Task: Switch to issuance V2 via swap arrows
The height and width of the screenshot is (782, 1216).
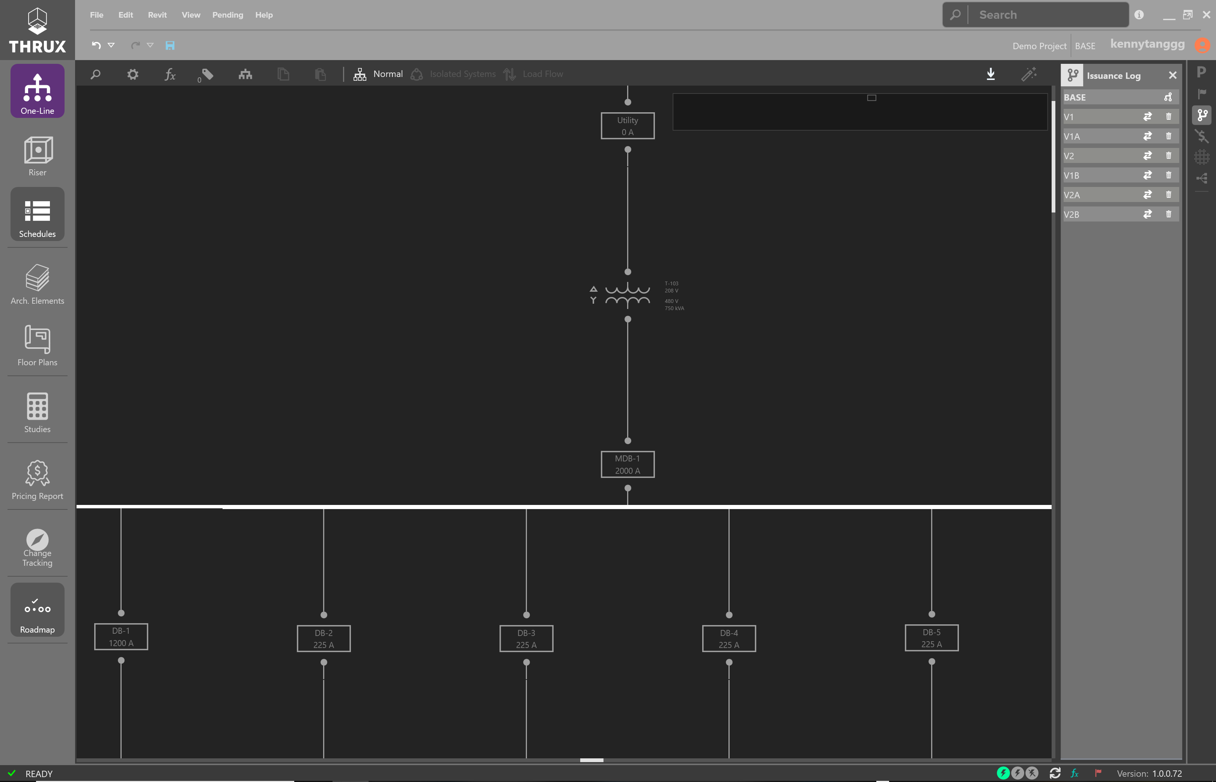Action: 1147,155
